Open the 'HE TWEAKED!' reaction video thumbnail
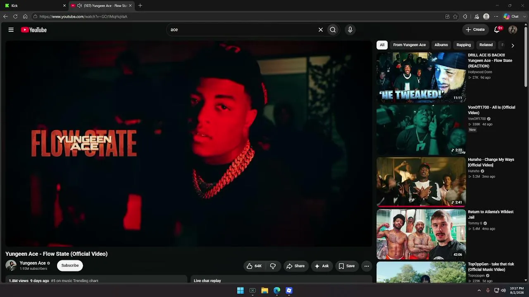The image size is (529, 297). [x=421, y=77]
